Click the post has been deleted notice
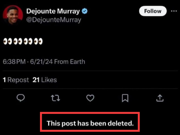 click(x=90, y=123)
